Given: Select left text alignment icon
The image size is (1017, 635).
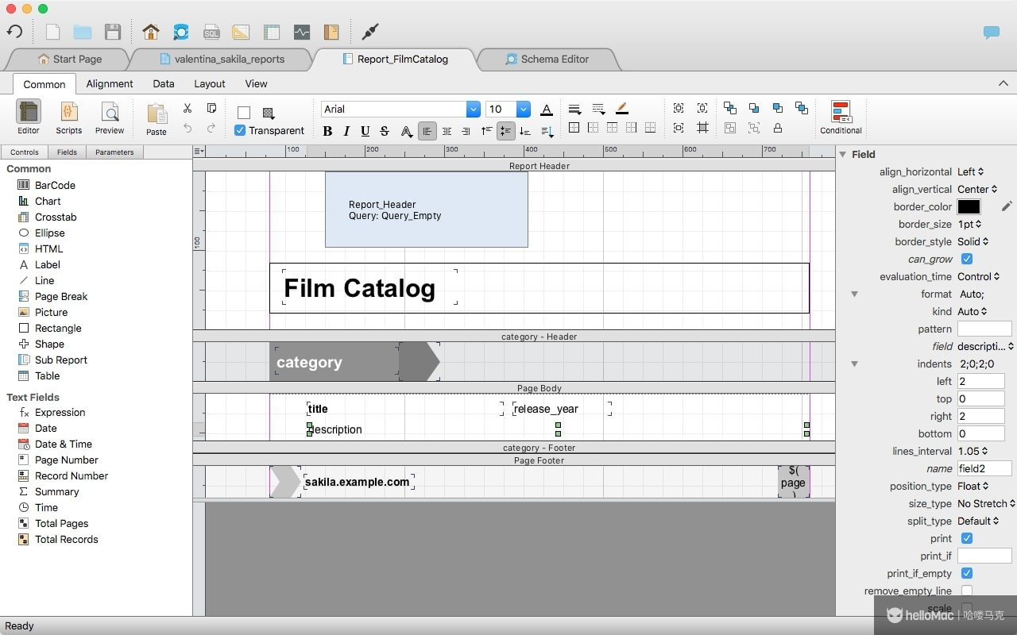Looking at the screenshot, I should (x=427, y=131).
